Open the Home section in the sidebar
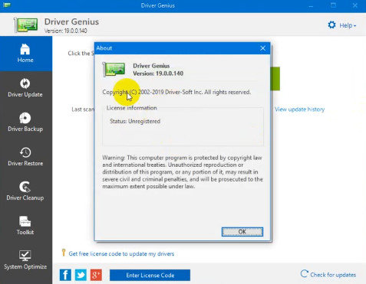This screenshot has width=366, height=284. [25, 54]
